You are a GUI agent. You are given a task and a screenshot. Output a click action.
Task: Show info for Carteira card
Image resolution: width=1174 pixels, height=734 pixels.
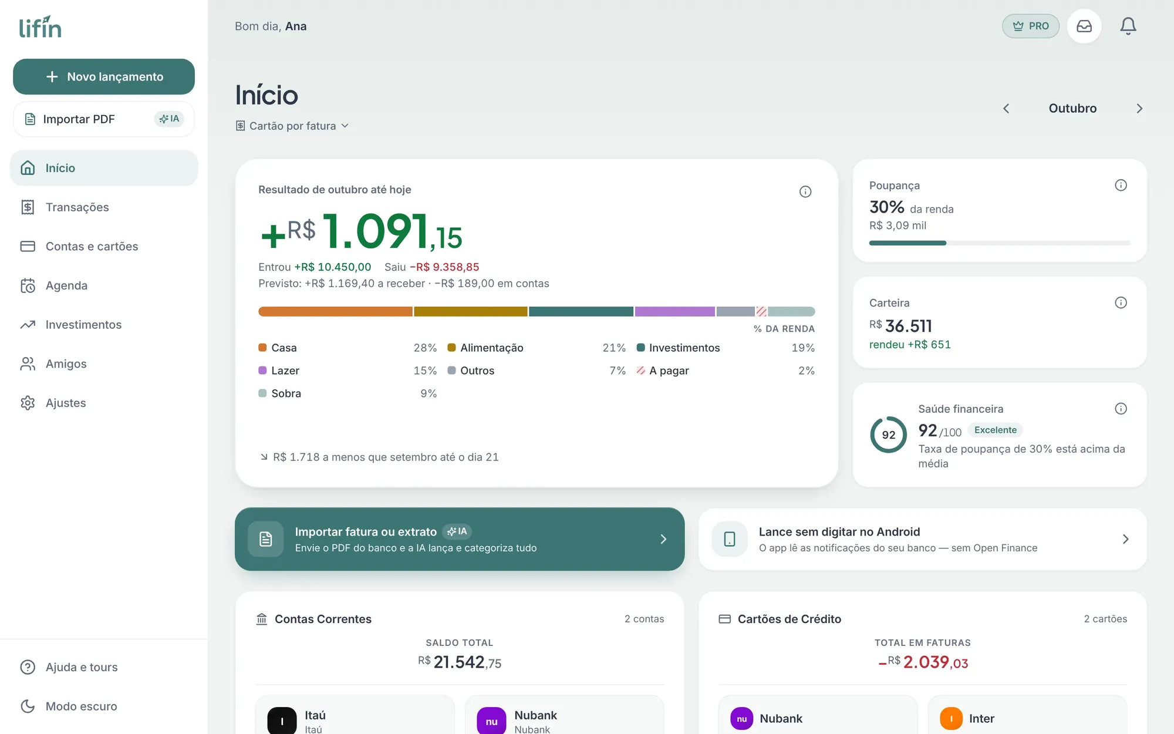1121,302
